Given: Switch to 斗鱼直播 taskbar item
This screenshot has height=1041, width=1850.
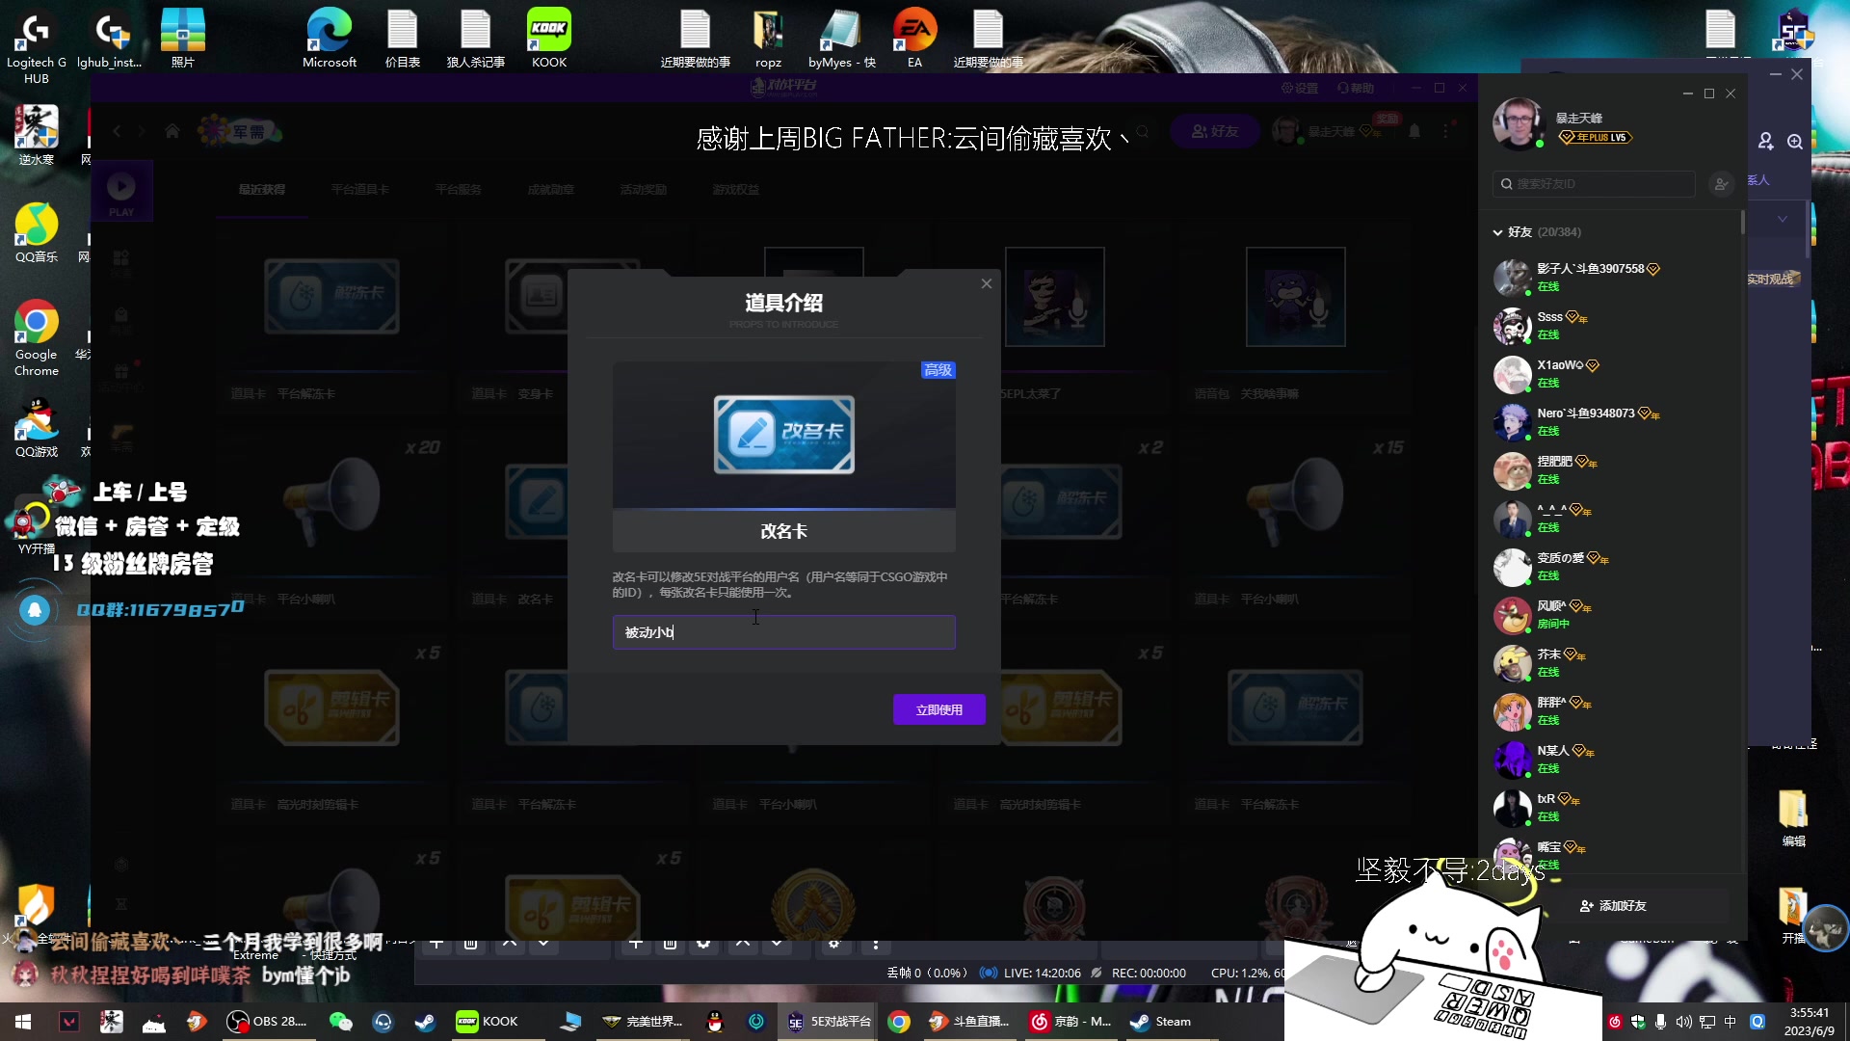Looking at the screenshot, I should [968, 1022].
